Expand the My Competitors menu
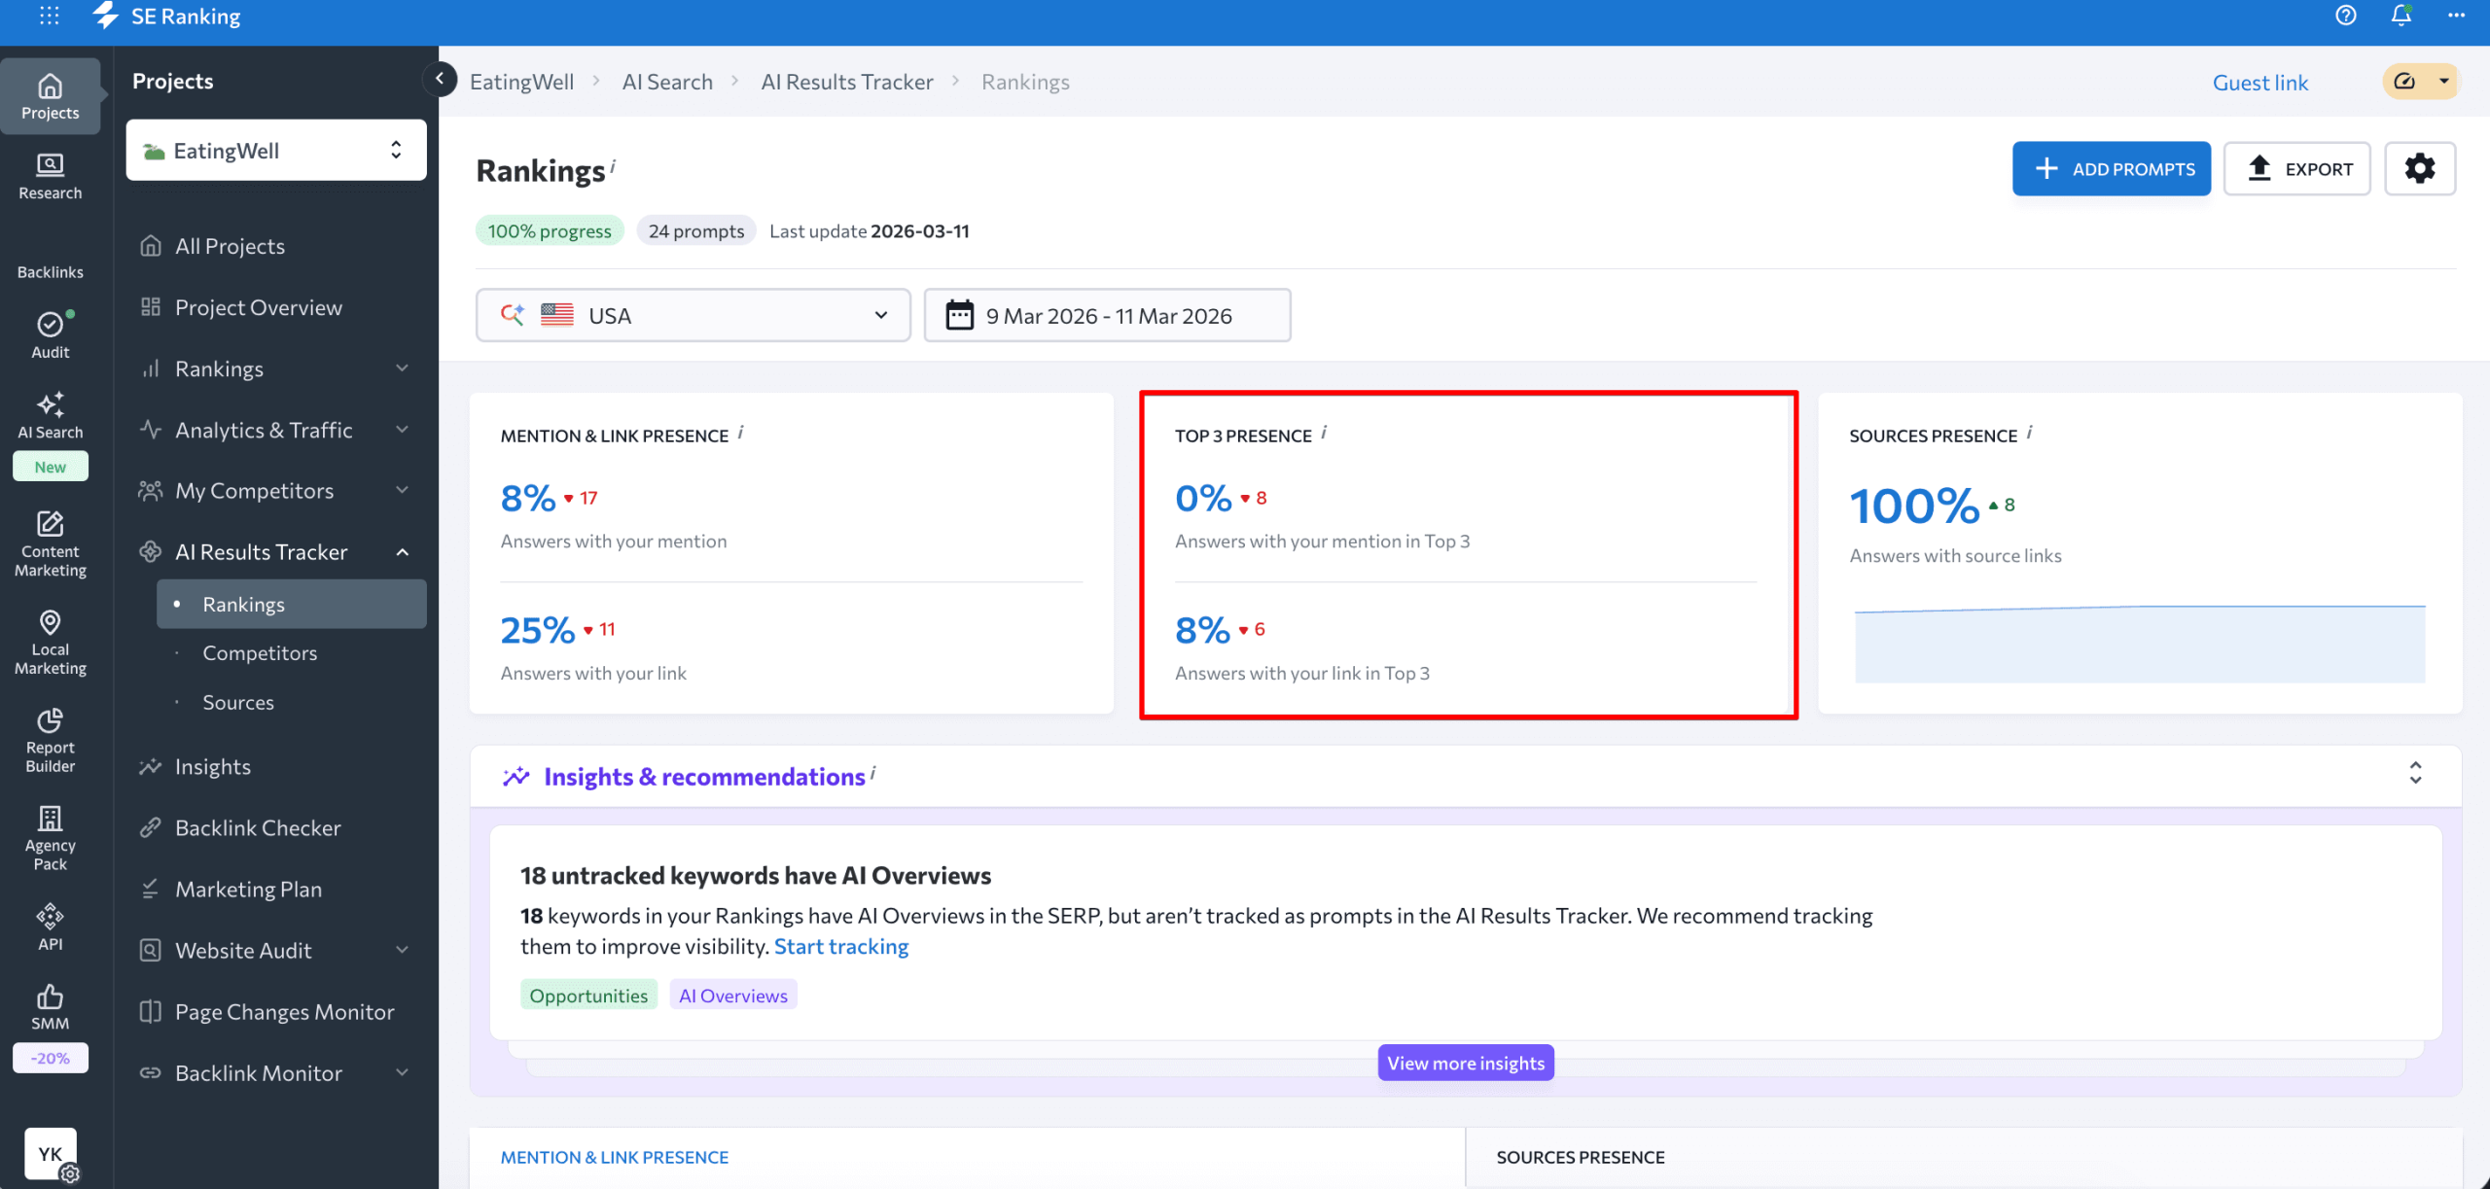Viewport: 2490px width, 1189px height. [402, 491]
